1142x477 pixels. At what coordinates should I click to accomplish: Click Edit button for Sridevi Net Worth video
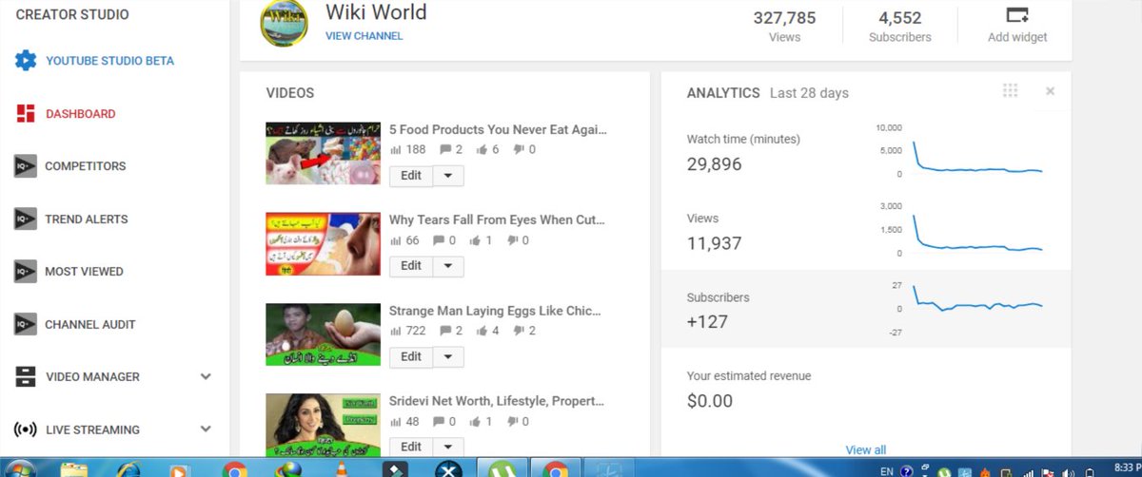point(411,448)
